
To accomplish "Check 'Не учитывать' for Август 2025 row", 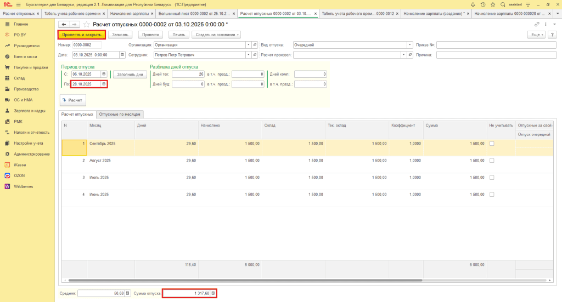I will point(492,161).
